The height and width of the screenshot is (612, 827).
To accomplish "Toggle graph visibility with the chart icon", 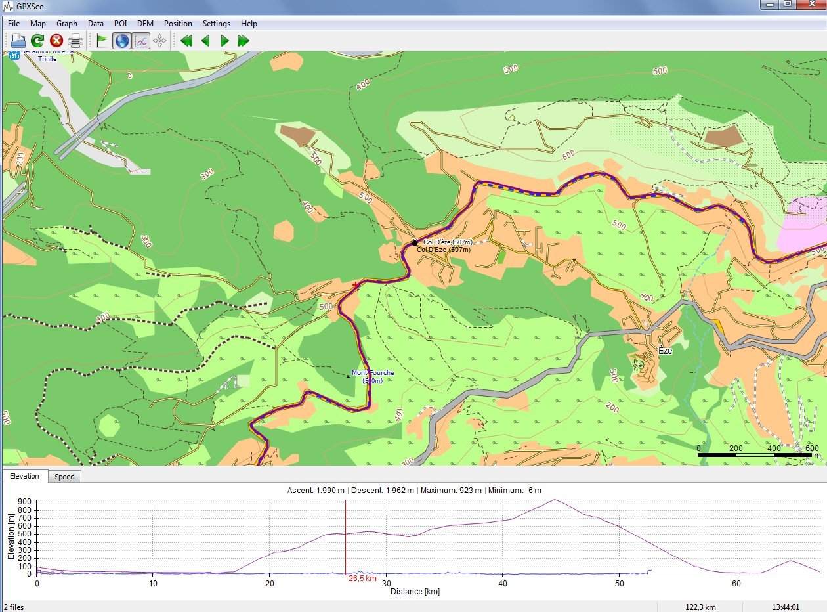I will coord(140,41).
